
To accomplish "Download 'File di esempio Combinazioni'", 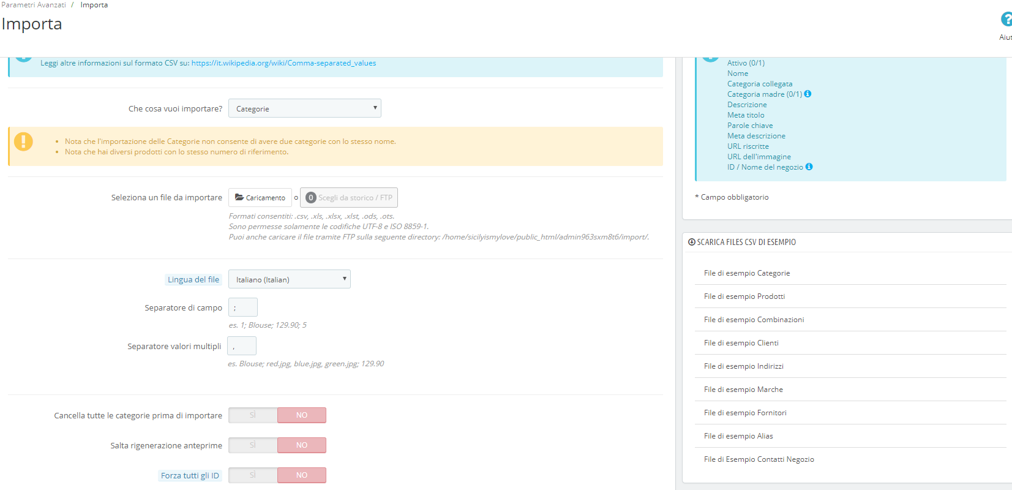I will coord(754,320).
